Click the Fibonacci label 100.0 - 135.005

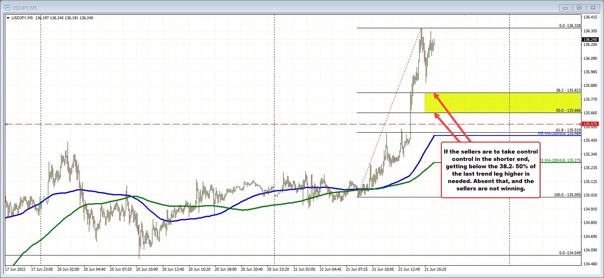click(568, 195)
